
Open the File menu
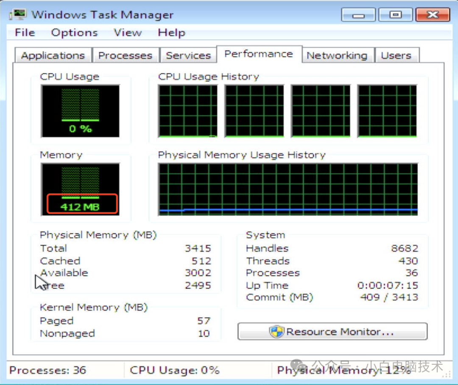pos(24,33)
